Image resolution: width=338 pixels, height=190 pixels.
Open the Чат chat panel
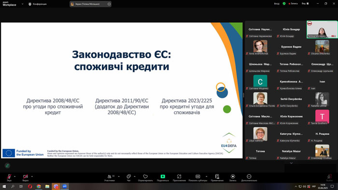tap(129, 178)
